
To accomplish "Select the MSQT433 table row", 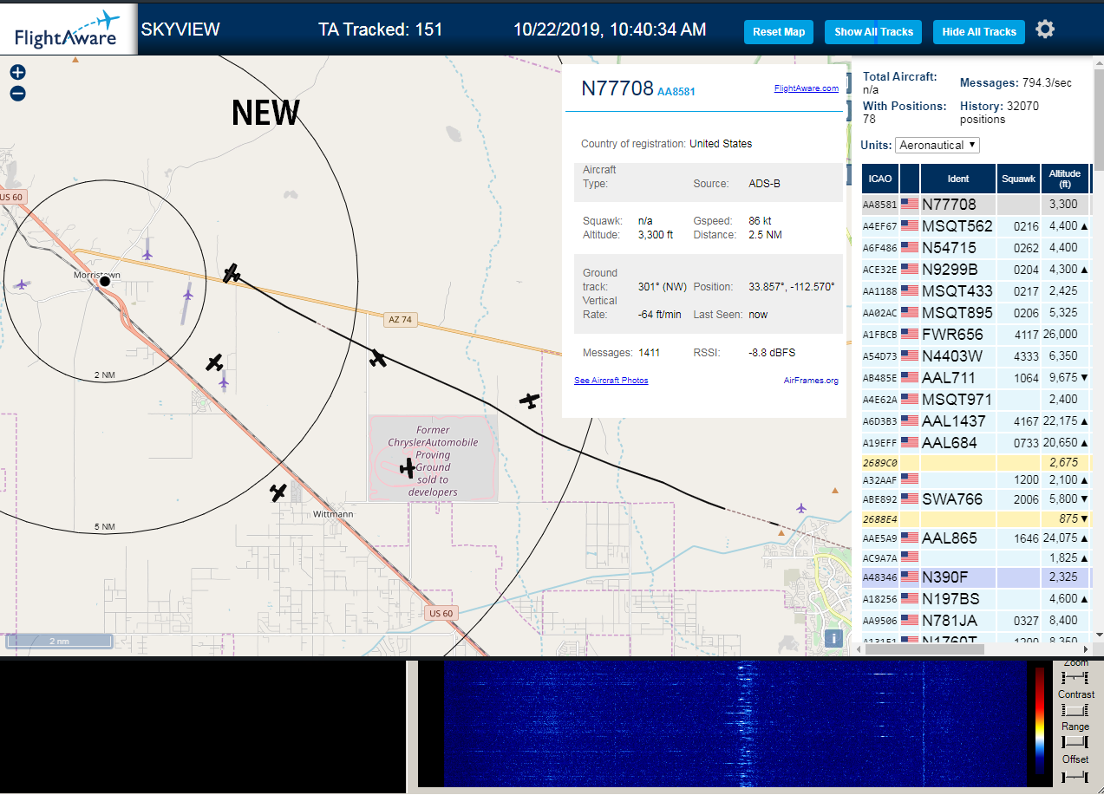I will [976, 291].
